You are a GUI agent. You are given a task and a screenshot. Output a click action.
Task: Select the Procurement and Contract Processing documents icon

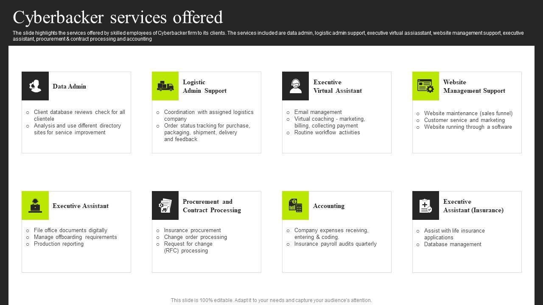click(x=165, y=205)
